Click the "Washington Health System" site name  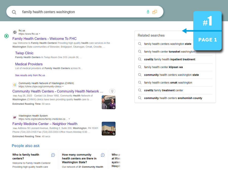(x=33, y=116)
